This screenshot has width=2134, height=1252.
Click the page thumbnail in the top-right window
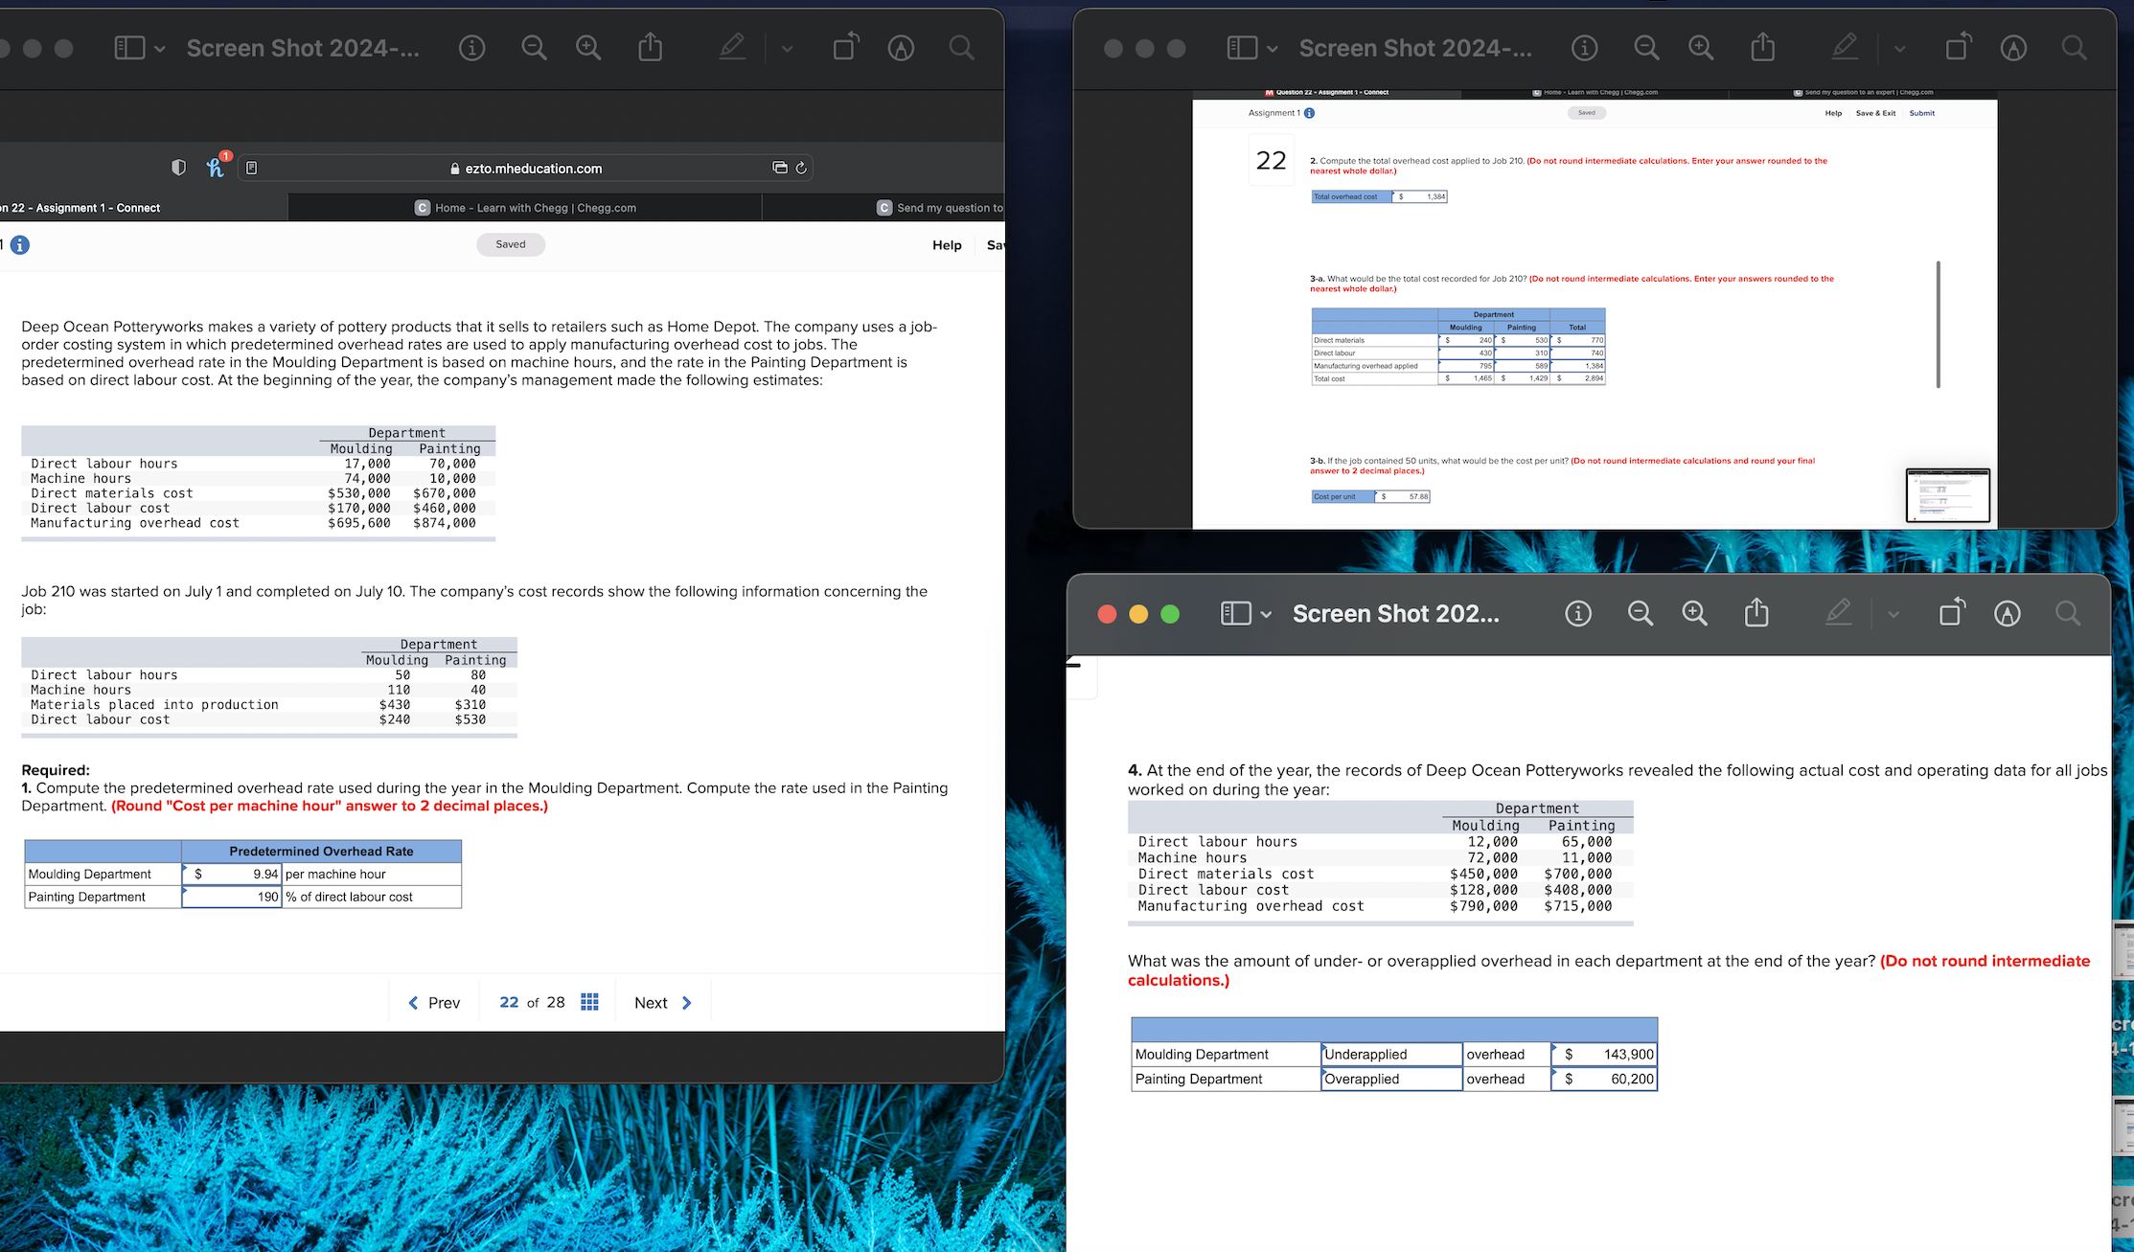[x=1947, y=495]
